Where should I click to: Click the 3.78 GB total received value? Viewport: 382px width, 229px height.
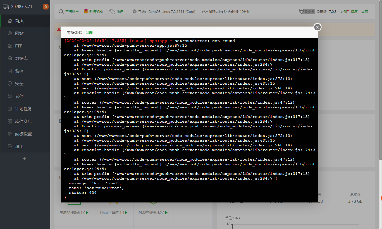(x=355, y=201)
